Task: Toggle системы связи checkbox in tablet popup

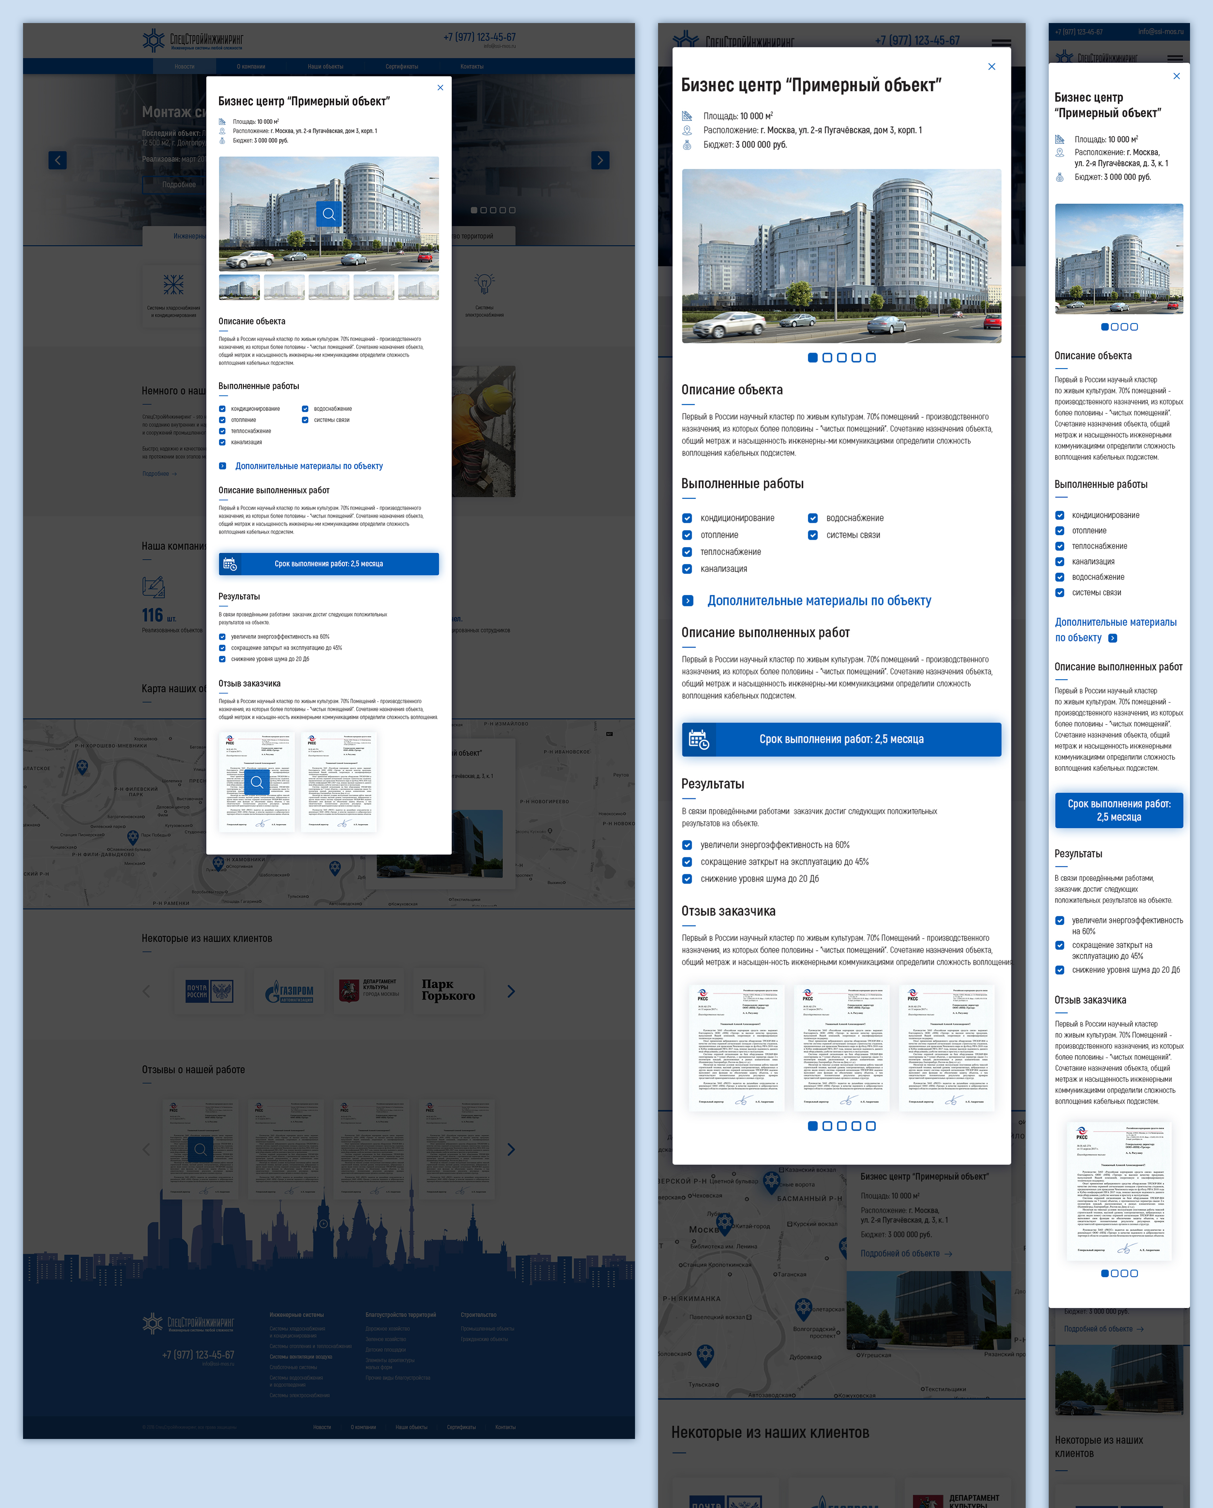Action: point(813,535)
